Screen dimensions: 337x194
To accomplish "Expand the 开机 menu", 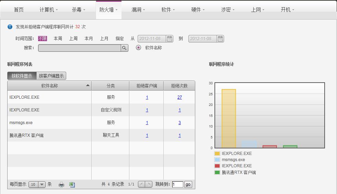I will click(287, 10).
